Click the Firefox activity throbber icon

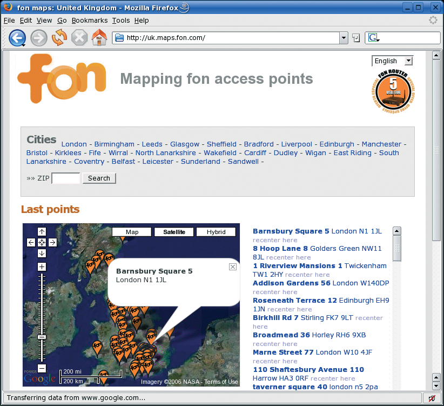click(x=433, y=20)
